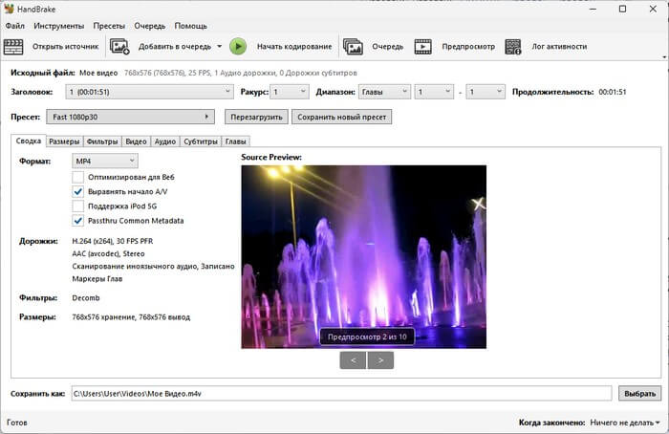Click Сохранить новый пресет button
The image size is (669, 434).
click(x=342, y=117)
